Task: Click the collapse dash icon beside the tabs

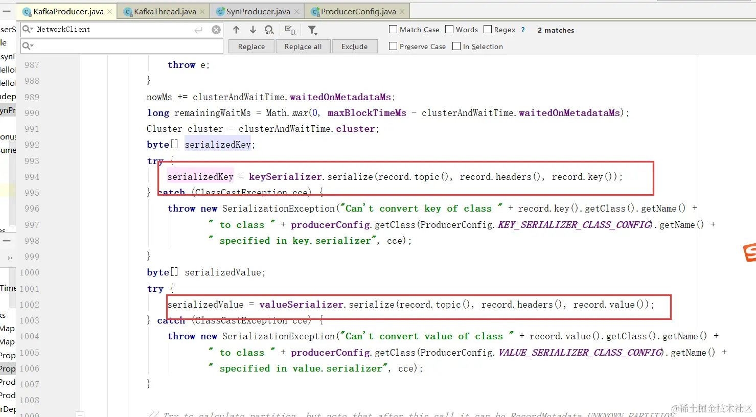Action: (7, 11)
